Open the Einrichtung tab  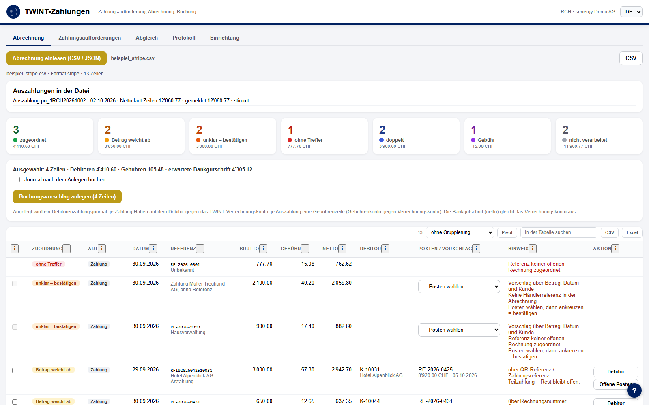(x=225, y=38)
